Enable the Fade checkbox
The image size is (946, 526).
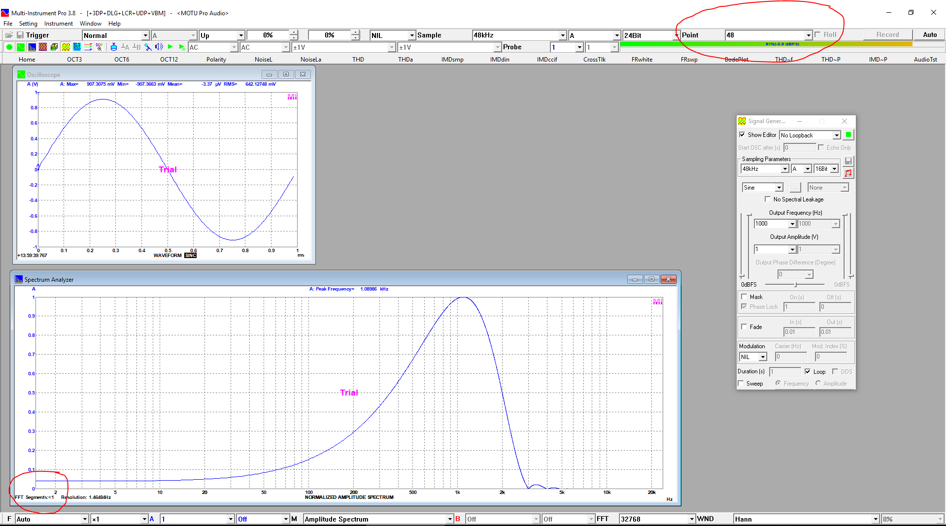point(744,327)
